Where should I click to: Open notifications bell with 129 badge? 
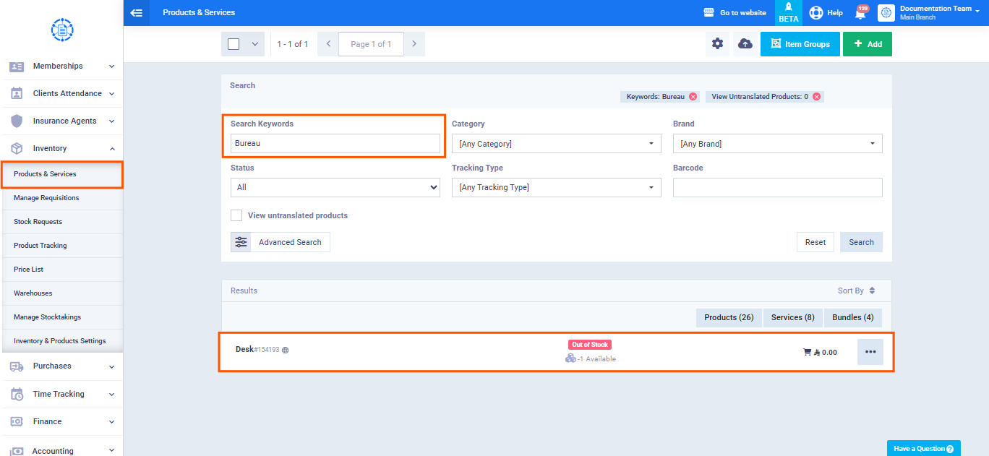click(x=860, y=13)
